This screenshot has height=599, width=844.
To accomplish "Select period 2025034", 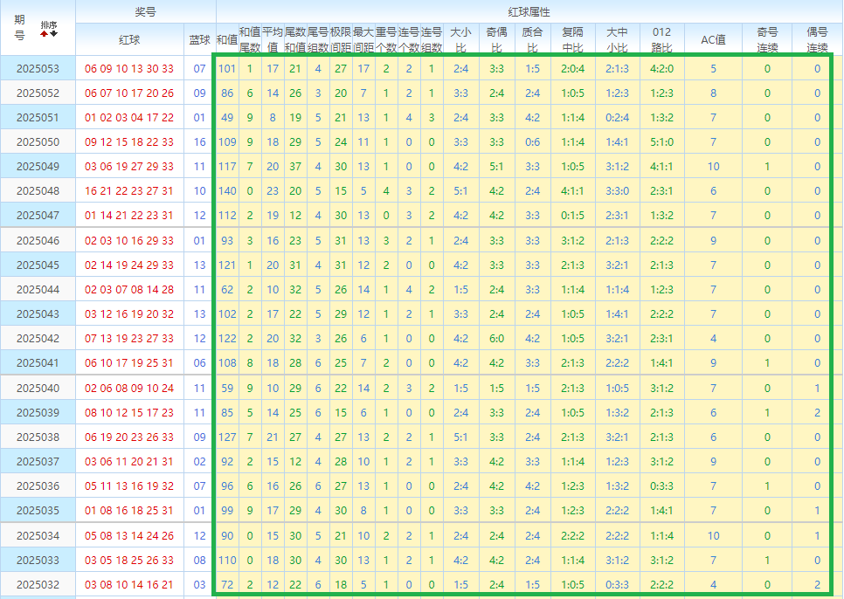I will (x=38, y=535).
